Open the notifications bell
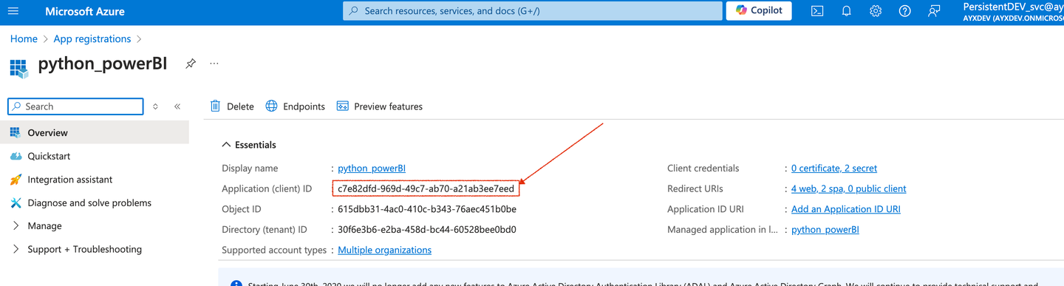 click(847, 11)
